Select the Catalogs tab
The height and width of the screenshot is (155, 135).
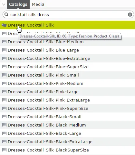click(18, 4)
